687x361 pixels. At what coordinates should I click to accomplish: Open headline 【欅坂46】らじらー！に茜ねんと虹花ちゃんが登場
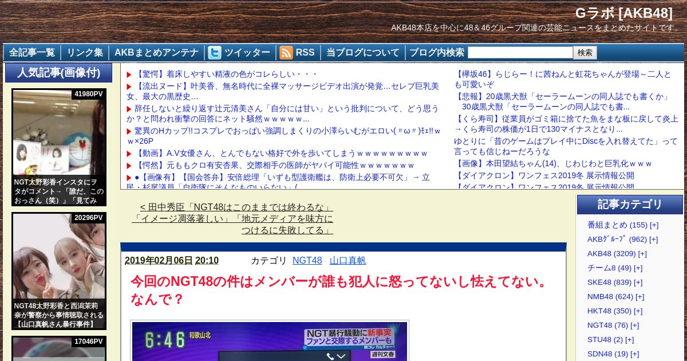pos(563,79)
